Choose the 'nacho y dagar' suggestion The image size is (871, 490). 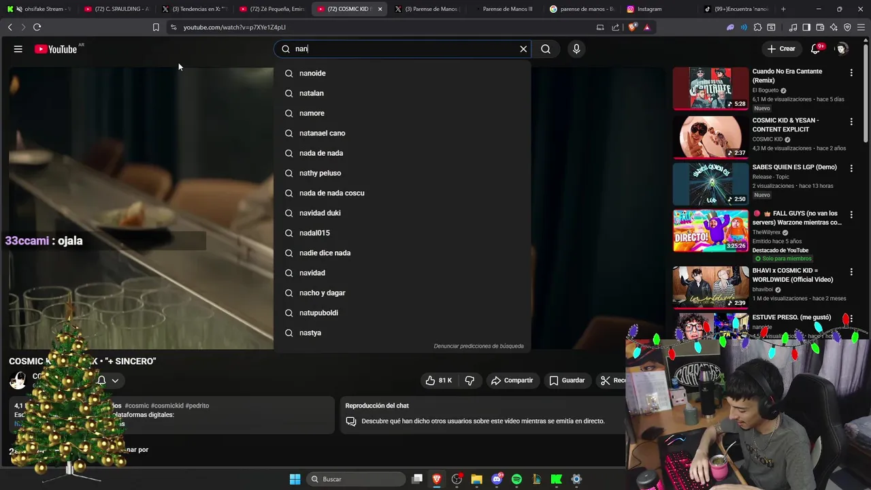pos(402,293)
